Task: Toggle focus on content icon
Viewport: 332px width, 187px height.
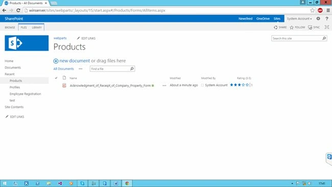Action: pyautogui.click(x=327, y=27)
